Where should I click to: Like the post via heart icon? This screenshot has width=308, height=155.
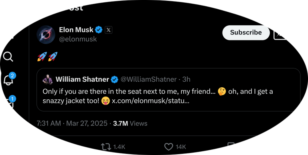[168, 147]
